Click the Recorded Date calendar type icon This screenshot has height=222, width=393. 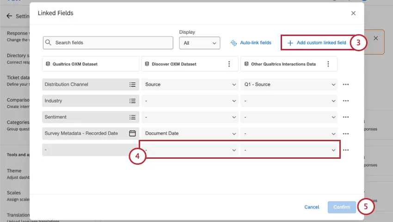[x=132, y=133]
